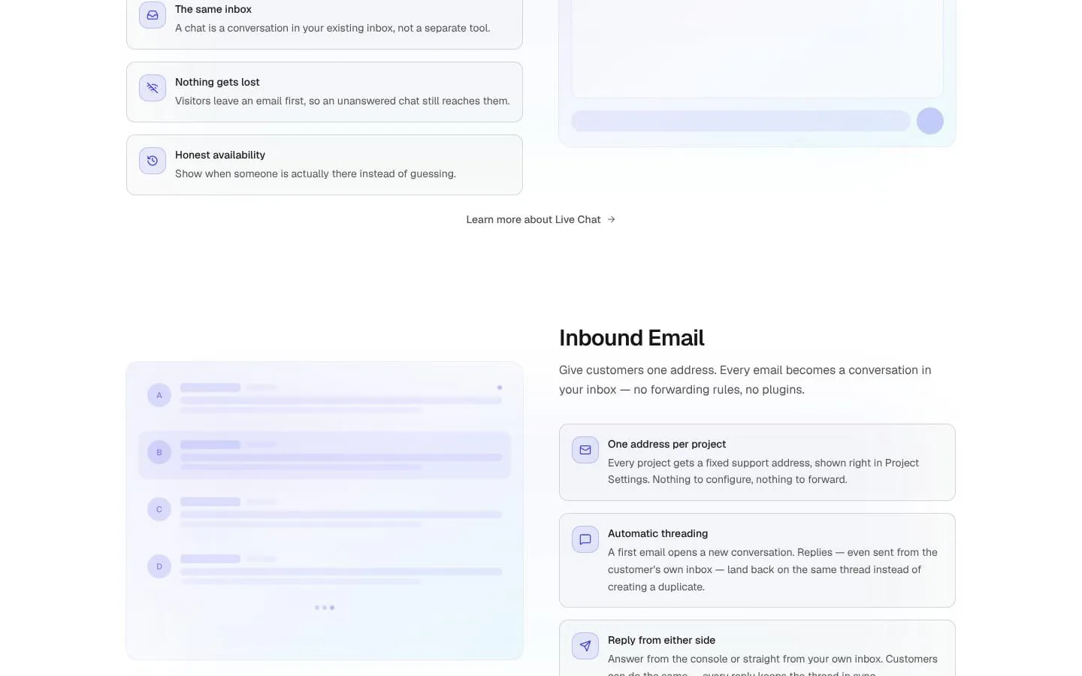This screenshot has height=676, width=1082.
Task: Click the "Automatic threading" title
Action: 657,533
